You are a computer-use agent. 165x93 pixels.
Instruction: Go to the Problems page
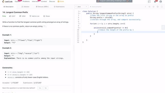[x=26, y=2]
